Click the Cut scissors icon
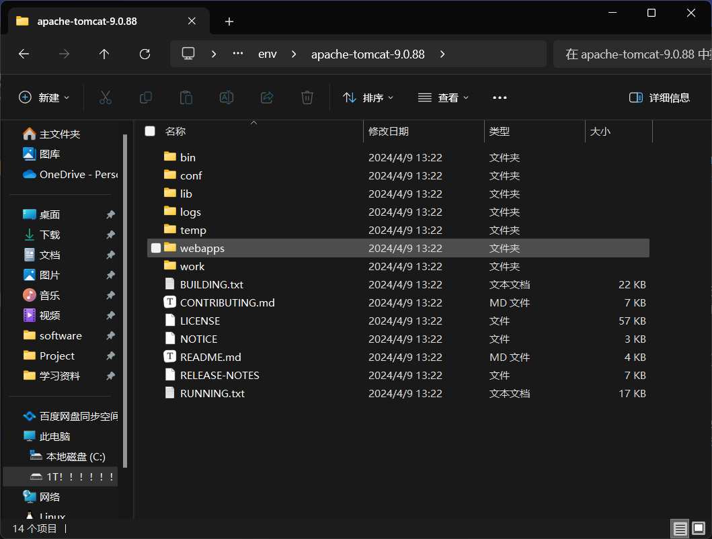 [106, 97]
